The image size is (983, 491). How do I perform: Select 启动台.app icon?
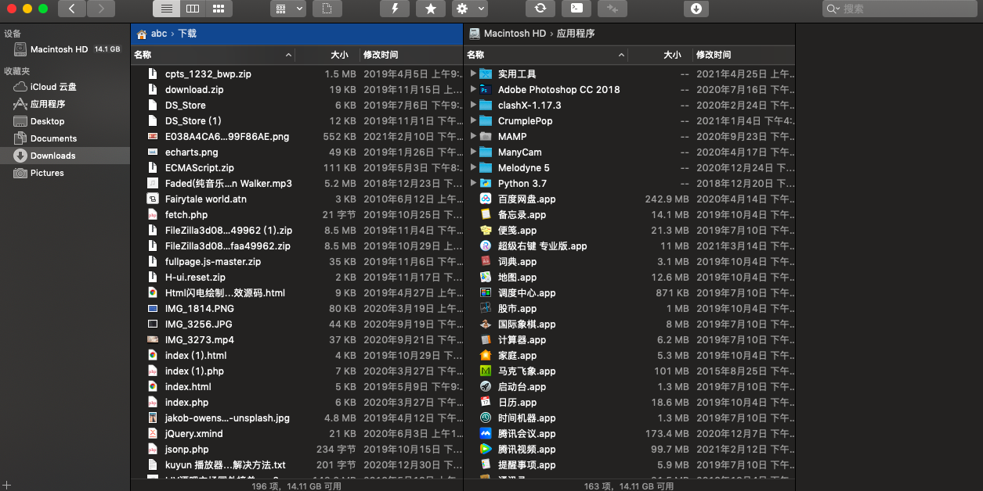(486, 386)
